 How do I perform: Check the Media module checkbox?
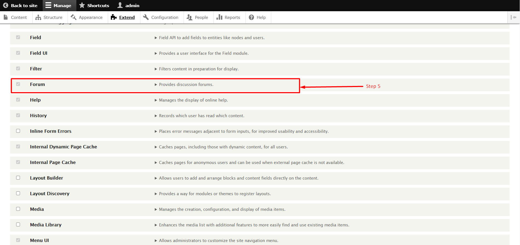[18, 209]
